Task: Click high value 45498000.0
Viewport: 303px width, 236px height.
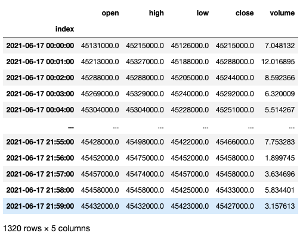Action: coord(145,142)
